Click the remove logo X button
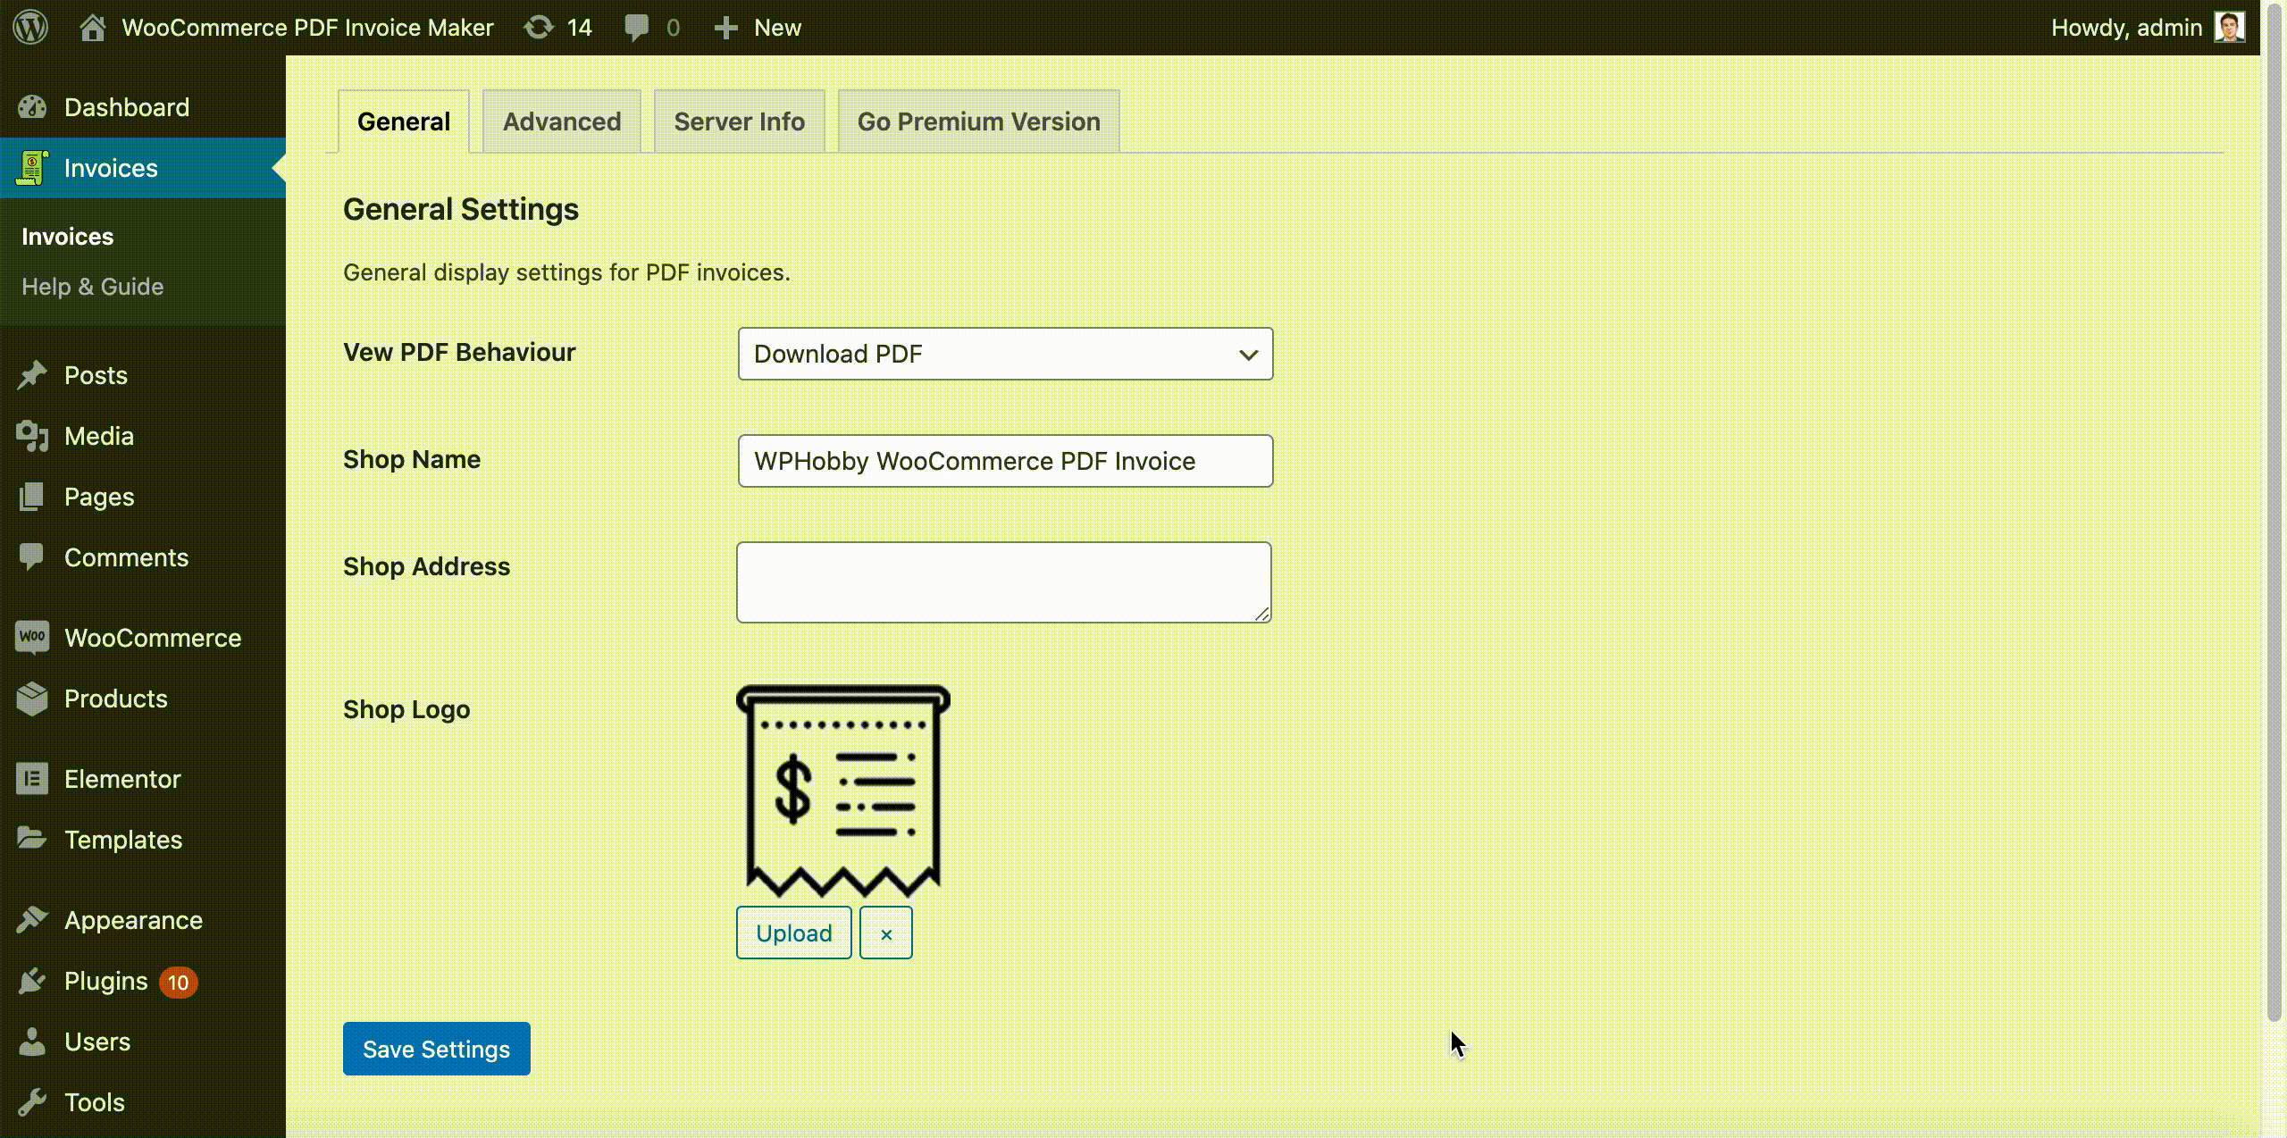Screen dimensions: 2287x1138 pos(887,933)
